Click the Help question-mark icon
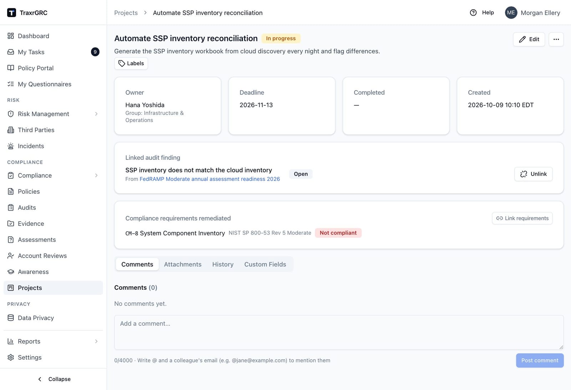 473,12
